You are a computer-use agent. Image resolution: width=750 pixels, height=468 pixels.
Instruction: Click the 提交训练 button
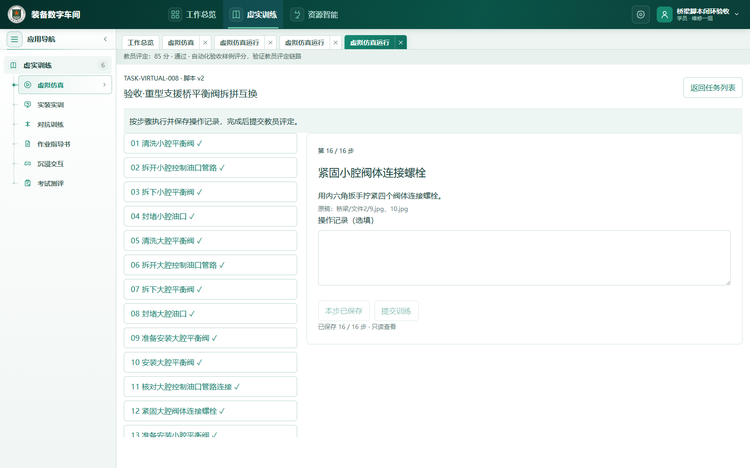click(396, 311)
